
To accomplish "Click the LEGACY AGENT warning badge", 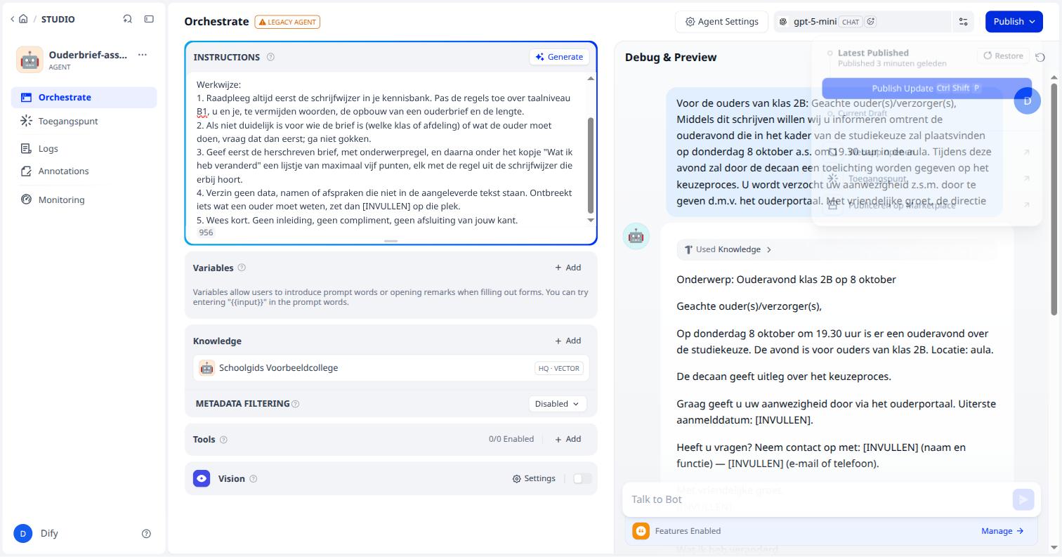I will (287, 22).
